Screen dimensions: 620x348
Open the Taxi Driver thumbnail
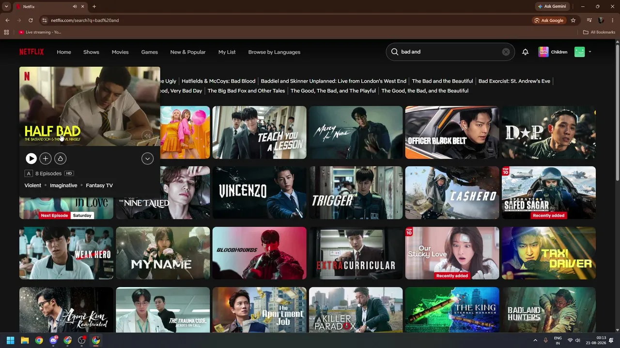click(549, 253)
